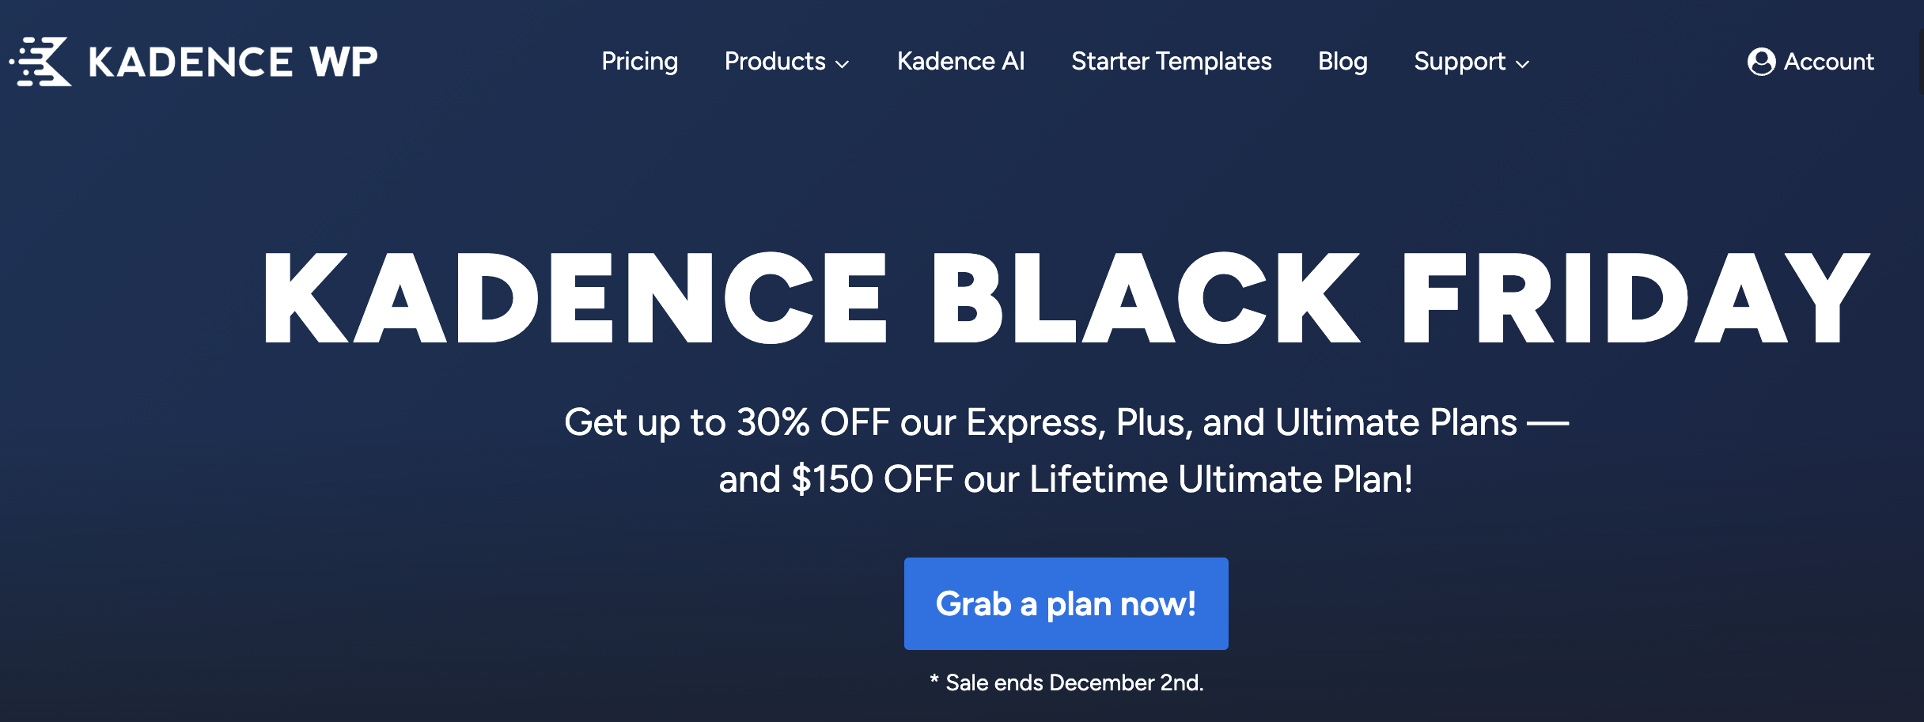Open the Pricing page
Screen dimensions: 1924x722
point(639,62)
